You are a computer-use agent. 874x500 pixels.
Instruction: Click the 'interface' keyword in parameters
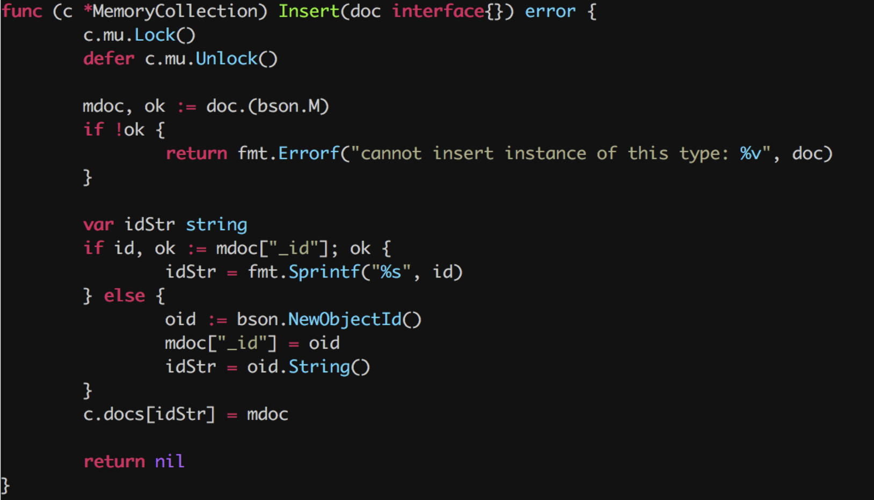[439, 11]
